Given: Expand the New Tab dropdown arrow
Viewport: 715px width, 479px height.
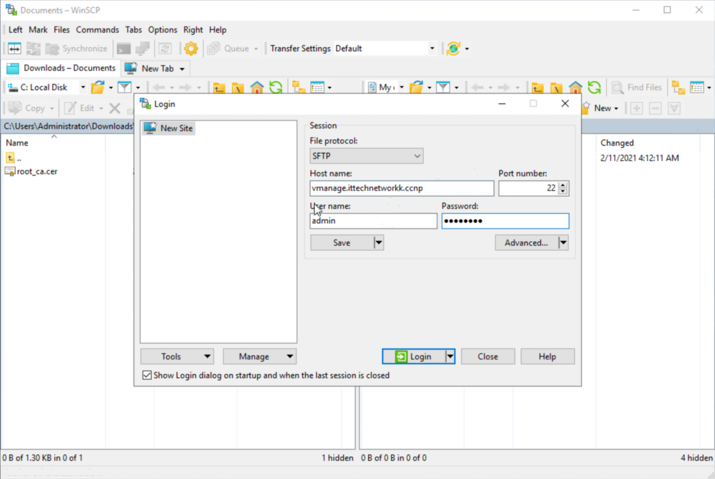Looking at the screenshot, I should 182,69.
